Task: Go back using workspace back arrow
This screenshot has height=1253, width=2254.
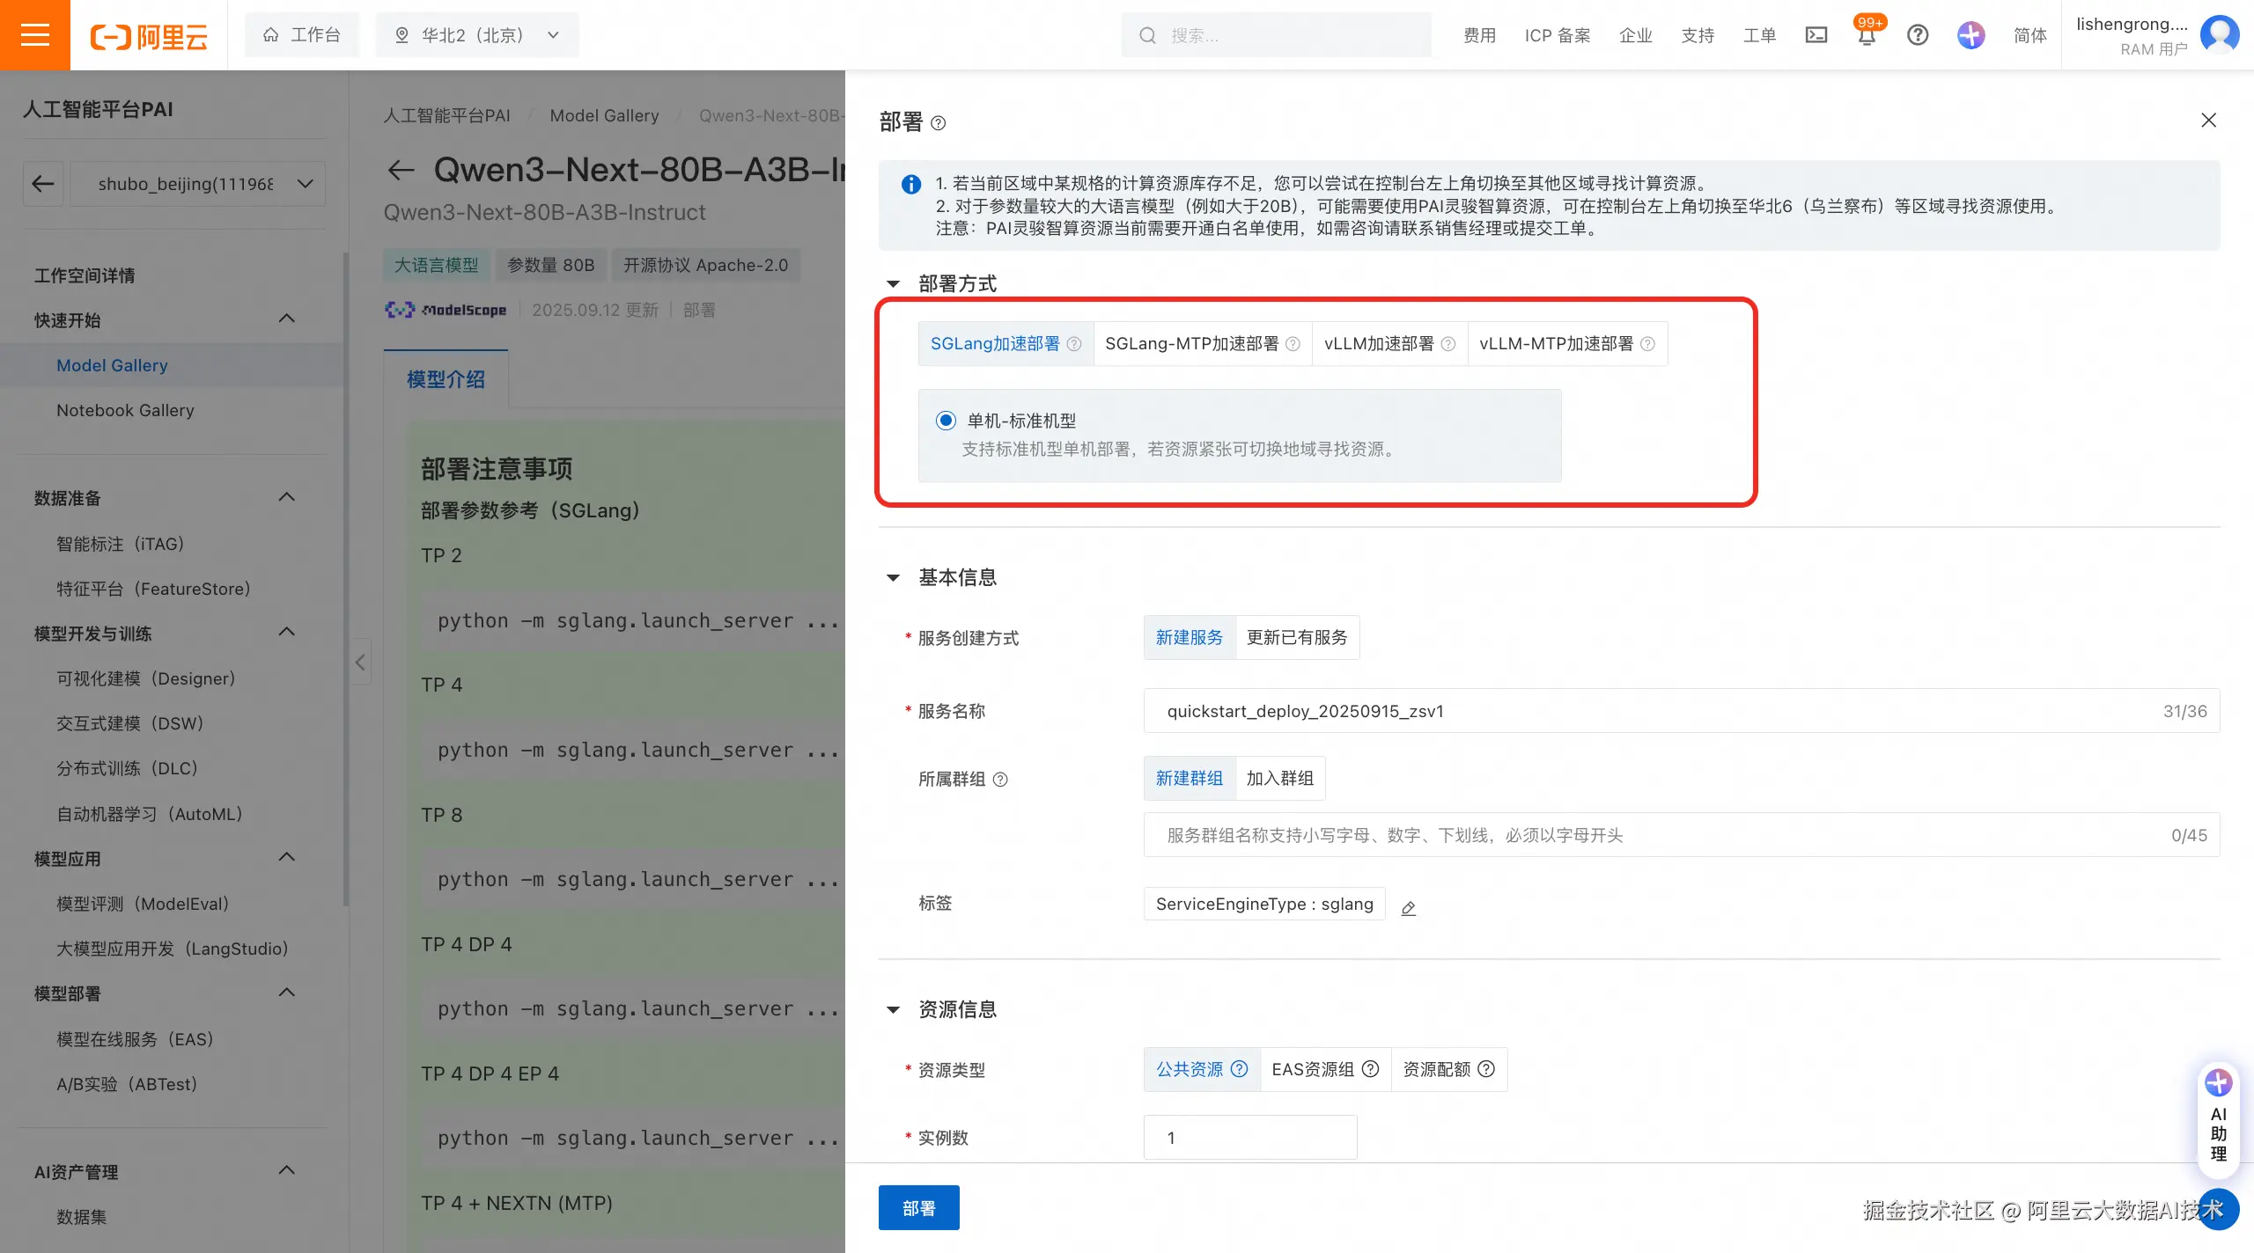Action: coord(43,184)
